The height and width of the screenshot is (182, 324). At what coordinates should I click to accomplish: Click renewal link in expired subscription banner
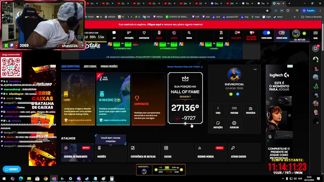tap(154, 25)
